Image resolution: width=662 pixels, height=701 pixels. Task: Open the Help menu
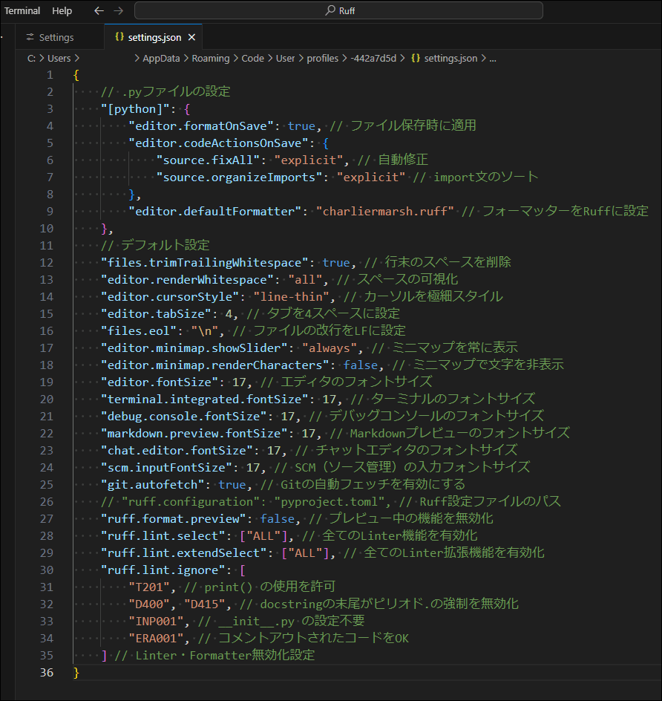(62, 10)
